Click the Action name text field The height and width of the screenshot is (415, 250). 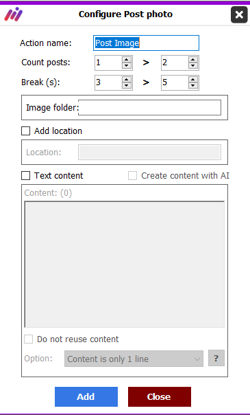point(146,43)
